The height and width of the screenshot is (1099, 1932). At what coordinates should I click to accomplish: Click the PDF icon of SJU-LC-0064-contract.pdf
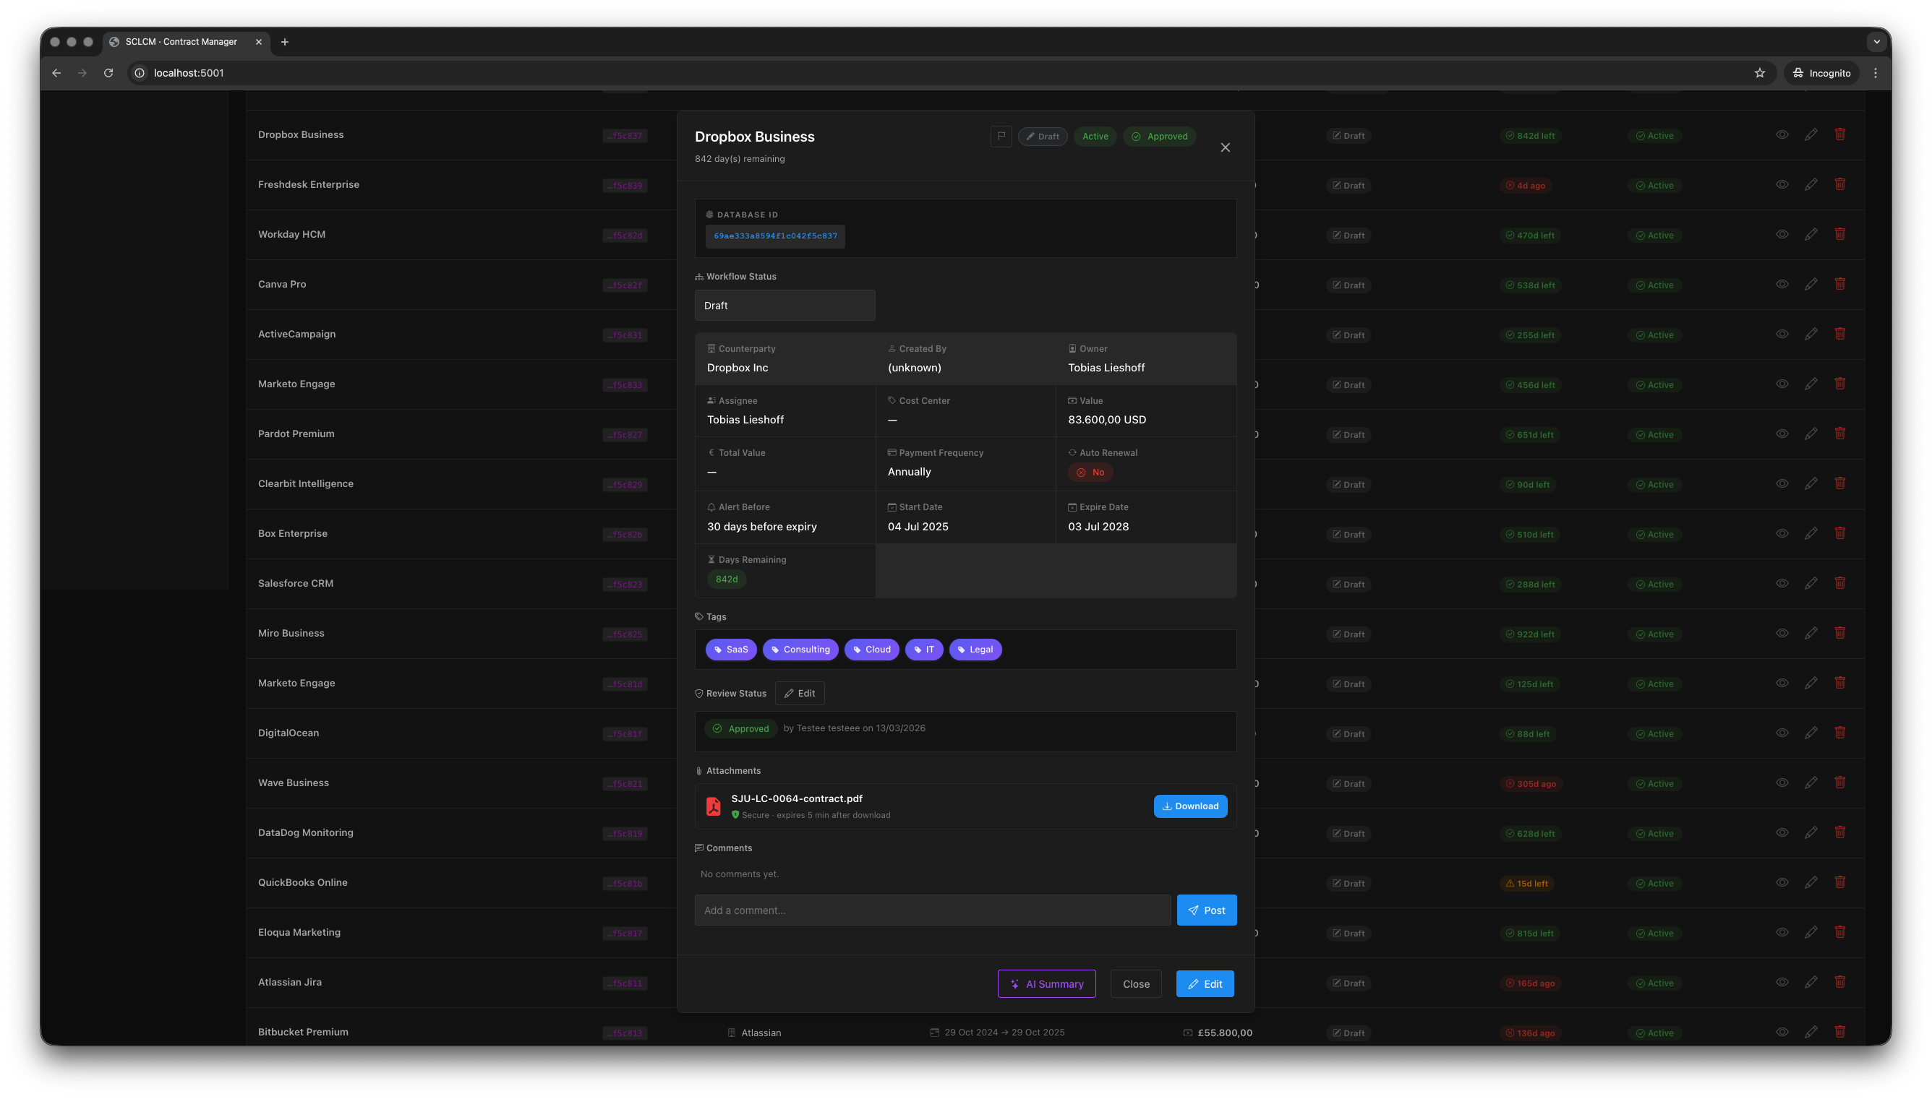[713, 806]
